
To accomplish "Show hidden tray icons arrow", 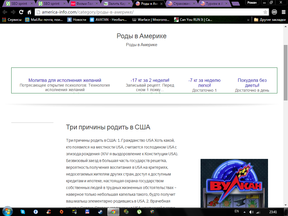I will click(244, 212).
